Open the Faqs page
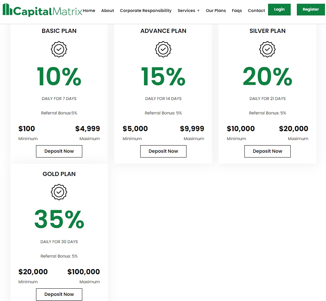Screen dimensions: 326x301 (x=237, y=11)
